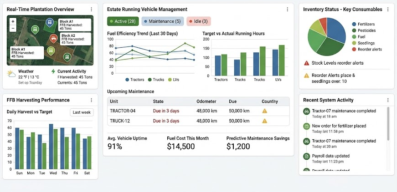Click the fertilizer order activity icon
Image resolution: width=397 pixels, height=192 pixels.
tap(306, 126)
